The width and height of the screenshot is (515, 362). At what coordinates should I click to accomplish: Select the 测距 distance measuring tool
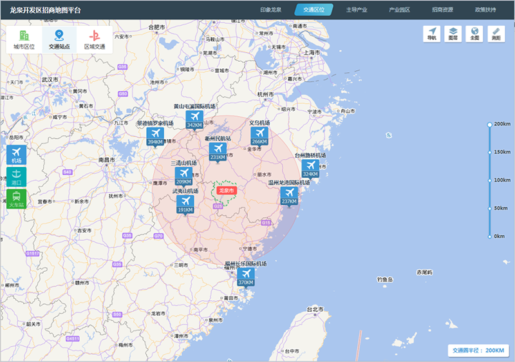tap(496, 34)
